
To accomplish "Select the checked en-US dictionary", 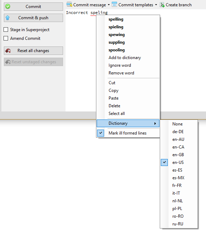I will (179, 162).
